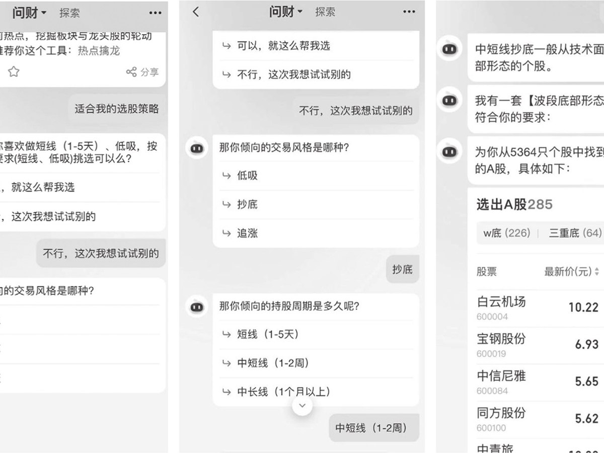Select the w底 (226) filter tab
The height and width of the screenshot is (453, 604).
[x=506, y=234]
